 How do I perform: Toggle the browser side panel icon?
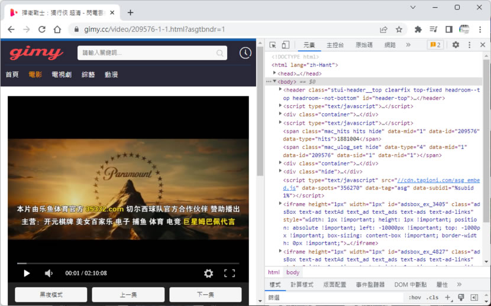tap(449, 30)
